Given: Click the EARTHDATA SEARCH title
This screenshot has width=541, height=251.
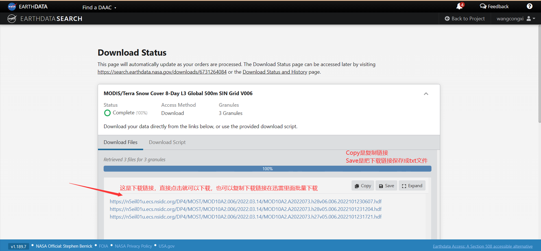Looking at the screenshot, I should tap(51, 19).
